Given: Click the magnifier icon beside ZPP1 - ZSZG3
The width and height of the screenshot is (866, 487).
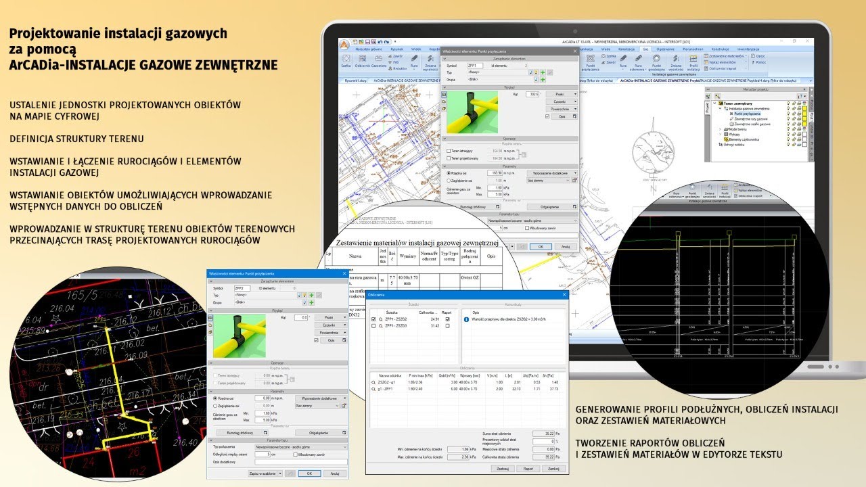Looking at the screenshot, I should tap(381, 326).
